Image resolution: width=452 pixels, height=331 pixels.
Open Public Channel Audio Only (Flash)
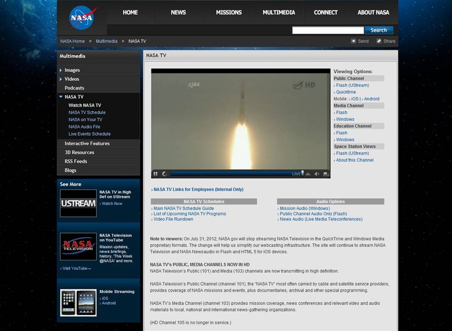[x=313, y=214]
